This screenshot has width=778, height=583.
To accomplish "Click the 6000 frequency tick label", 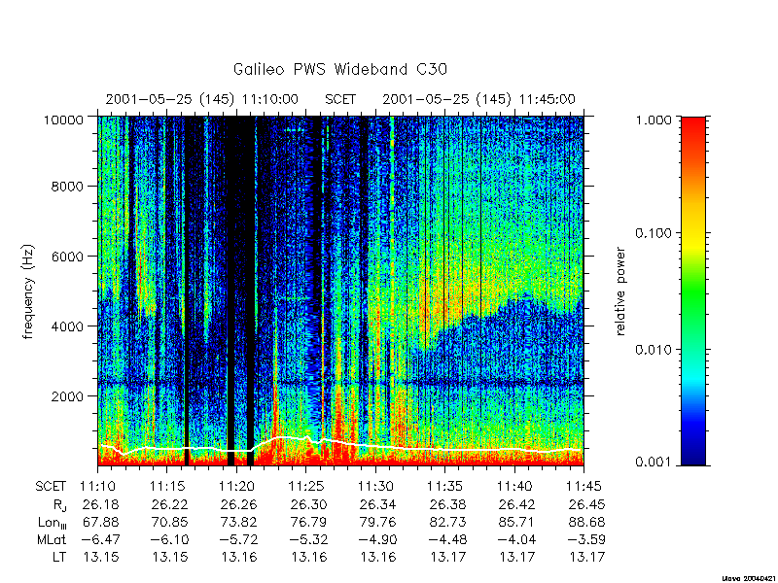I will 69,257.
